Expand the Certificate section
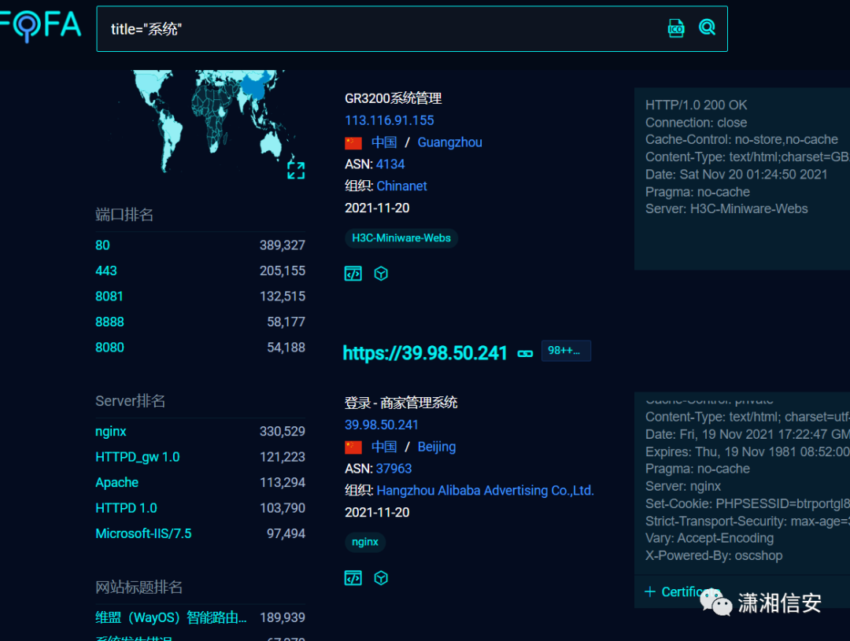The image size is (850, 641). (x=683, y=591)
